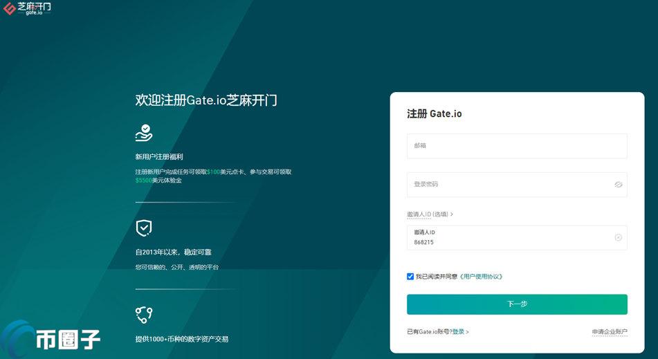
Task: Click the Gate.io logo at top left
Action: tap(27, 8)
